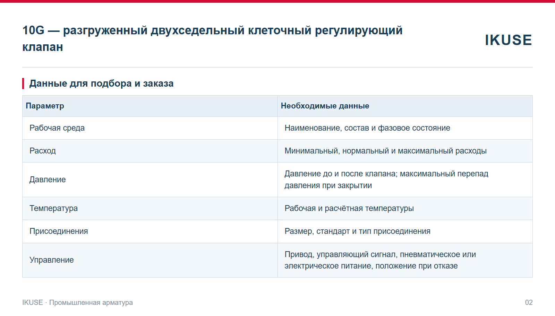Image resolution: width=555 pixels, height=316 pixels.
Task: Select the cell describing actuator and control signal
Action: (405, 260)
